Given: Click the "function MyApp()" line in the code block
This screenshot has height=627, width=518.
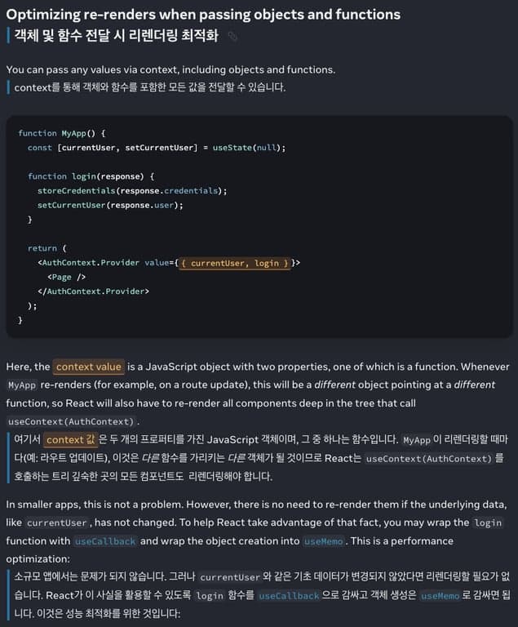Looking at the screenshot, I should (62, 133).
